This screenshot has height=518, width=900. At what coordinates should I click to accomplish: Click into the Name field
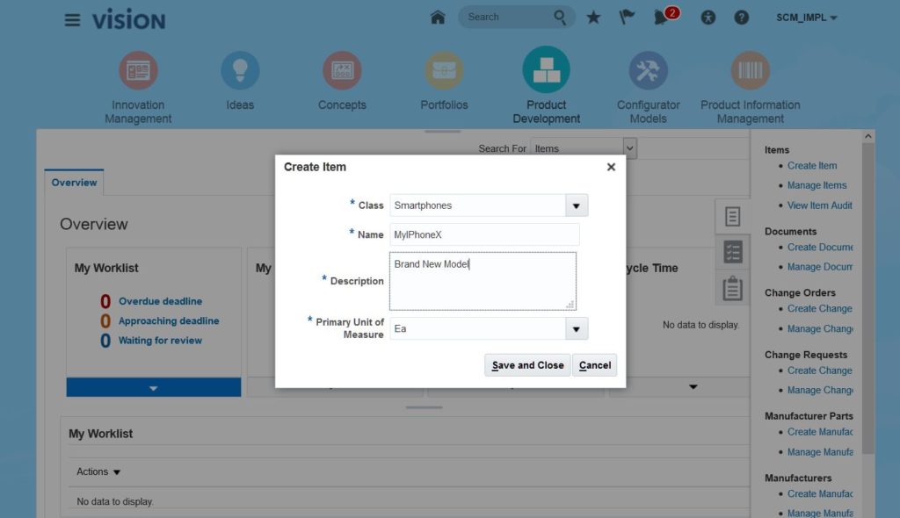[x=484, y=234]
